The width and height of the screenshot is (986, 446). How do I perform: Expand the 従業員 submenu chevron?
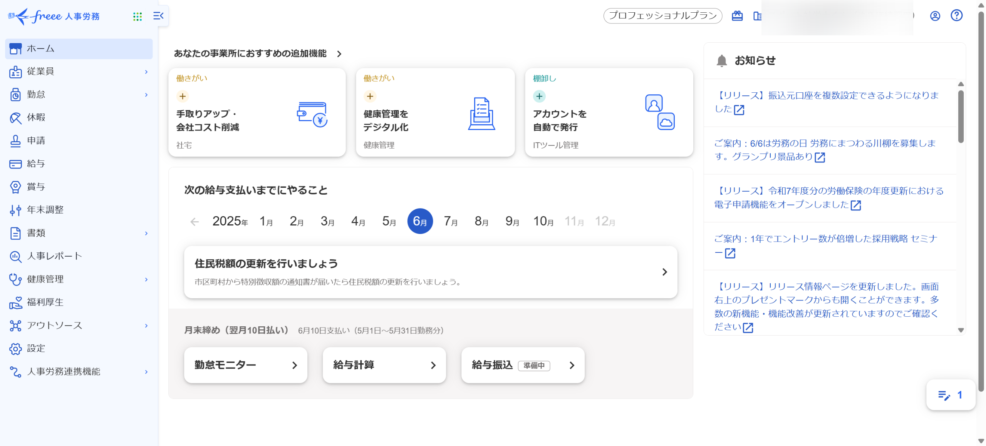[146, 72]
